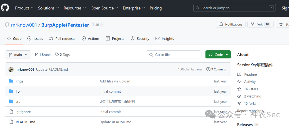Open the 更新自动填充匹配正则 commit message

pos(117,102)
